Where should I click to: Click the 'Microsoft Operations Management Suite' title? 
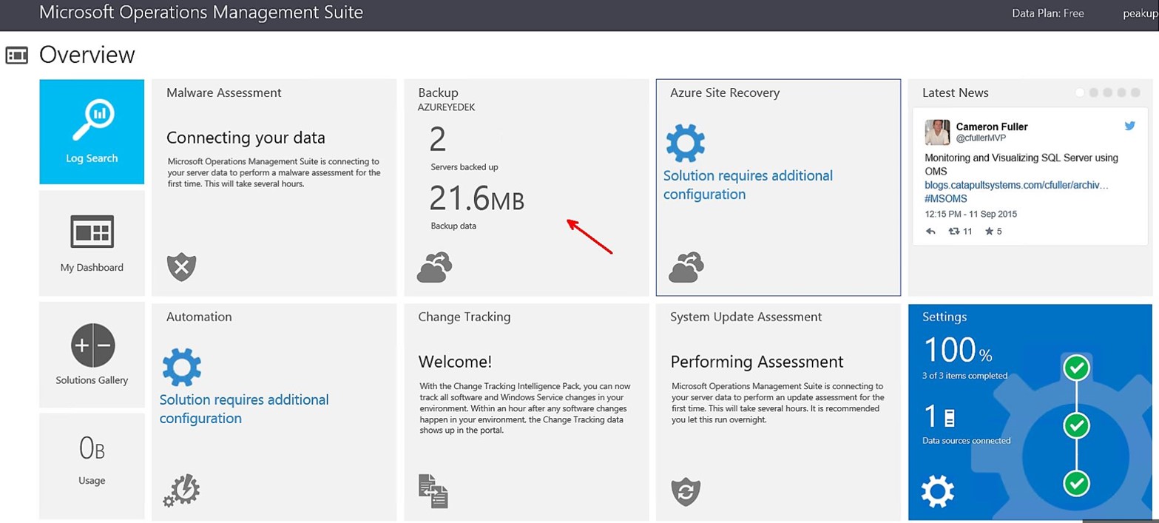[x=201, y=13]
